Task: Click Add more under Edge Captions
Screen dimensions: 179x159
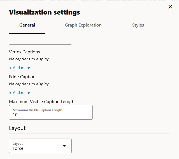Action: tap(21, 92)
